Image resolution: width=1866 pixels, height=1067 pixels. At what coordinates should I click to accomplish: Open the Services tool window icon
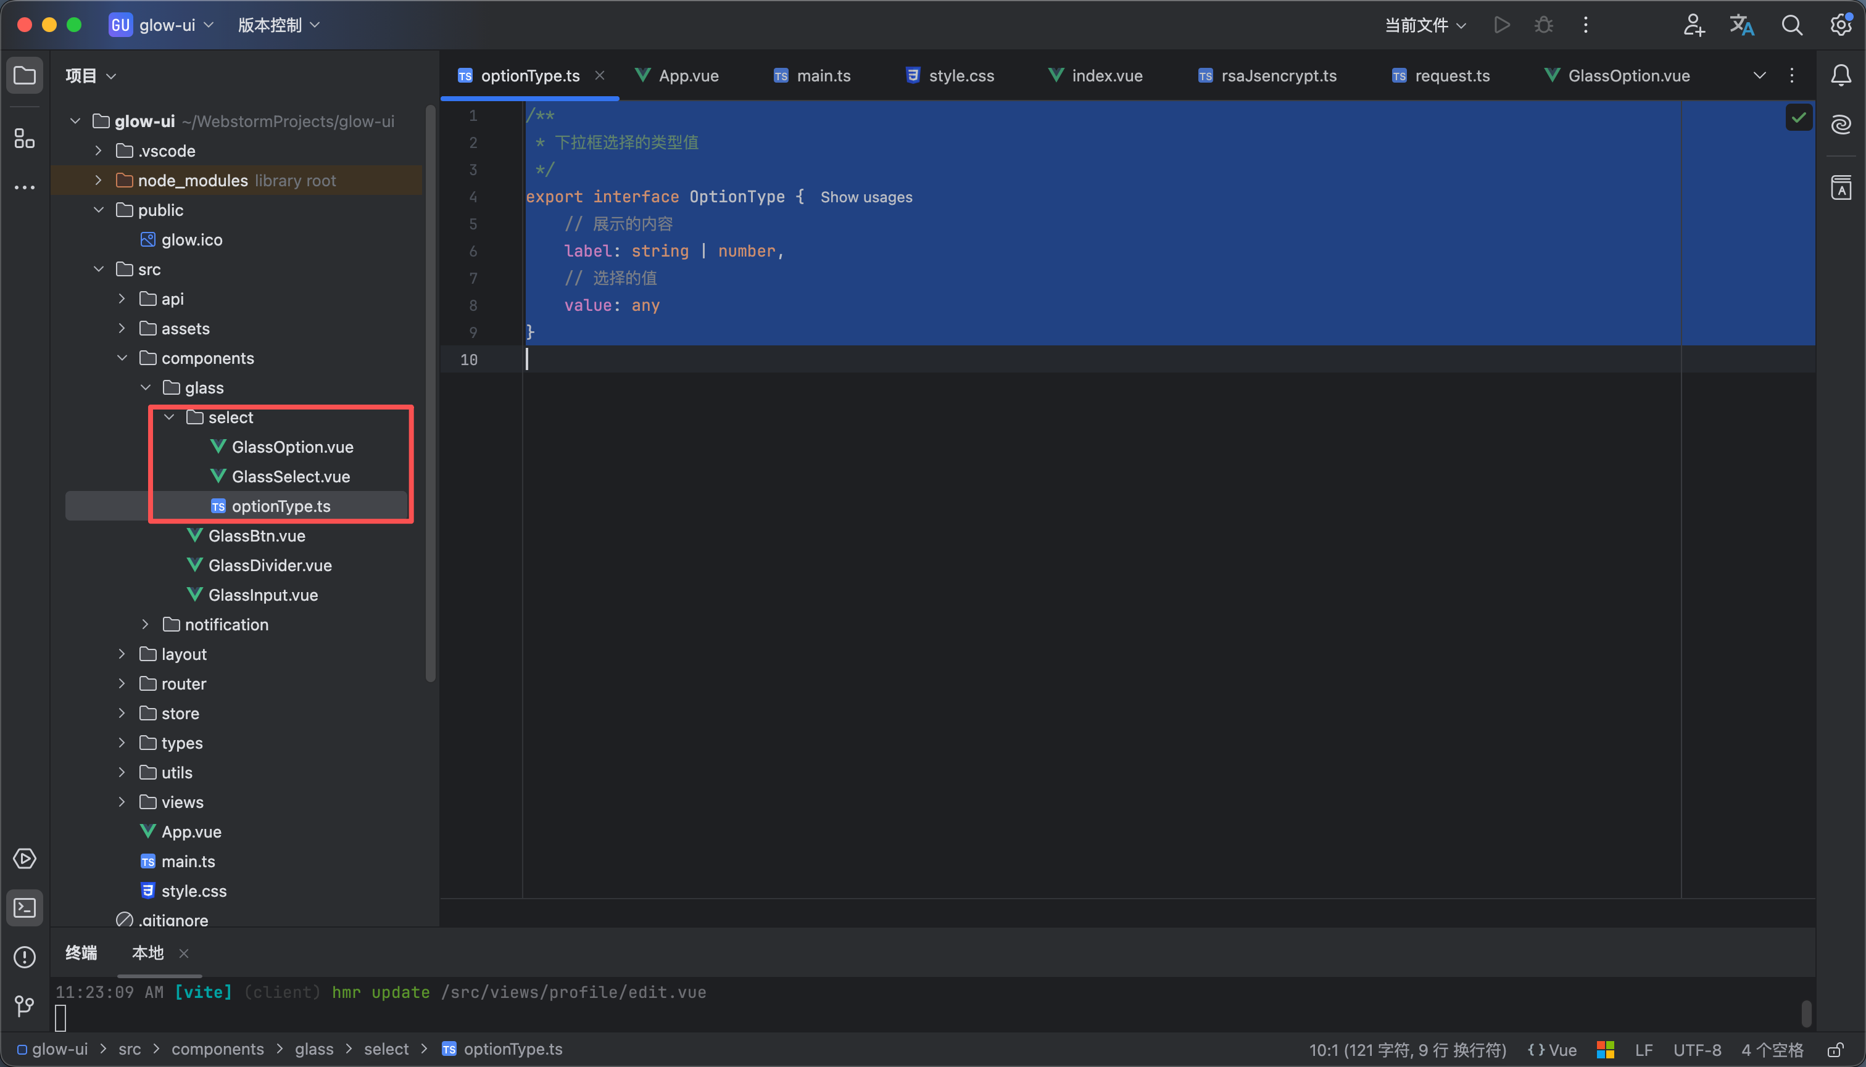point(24,859)
